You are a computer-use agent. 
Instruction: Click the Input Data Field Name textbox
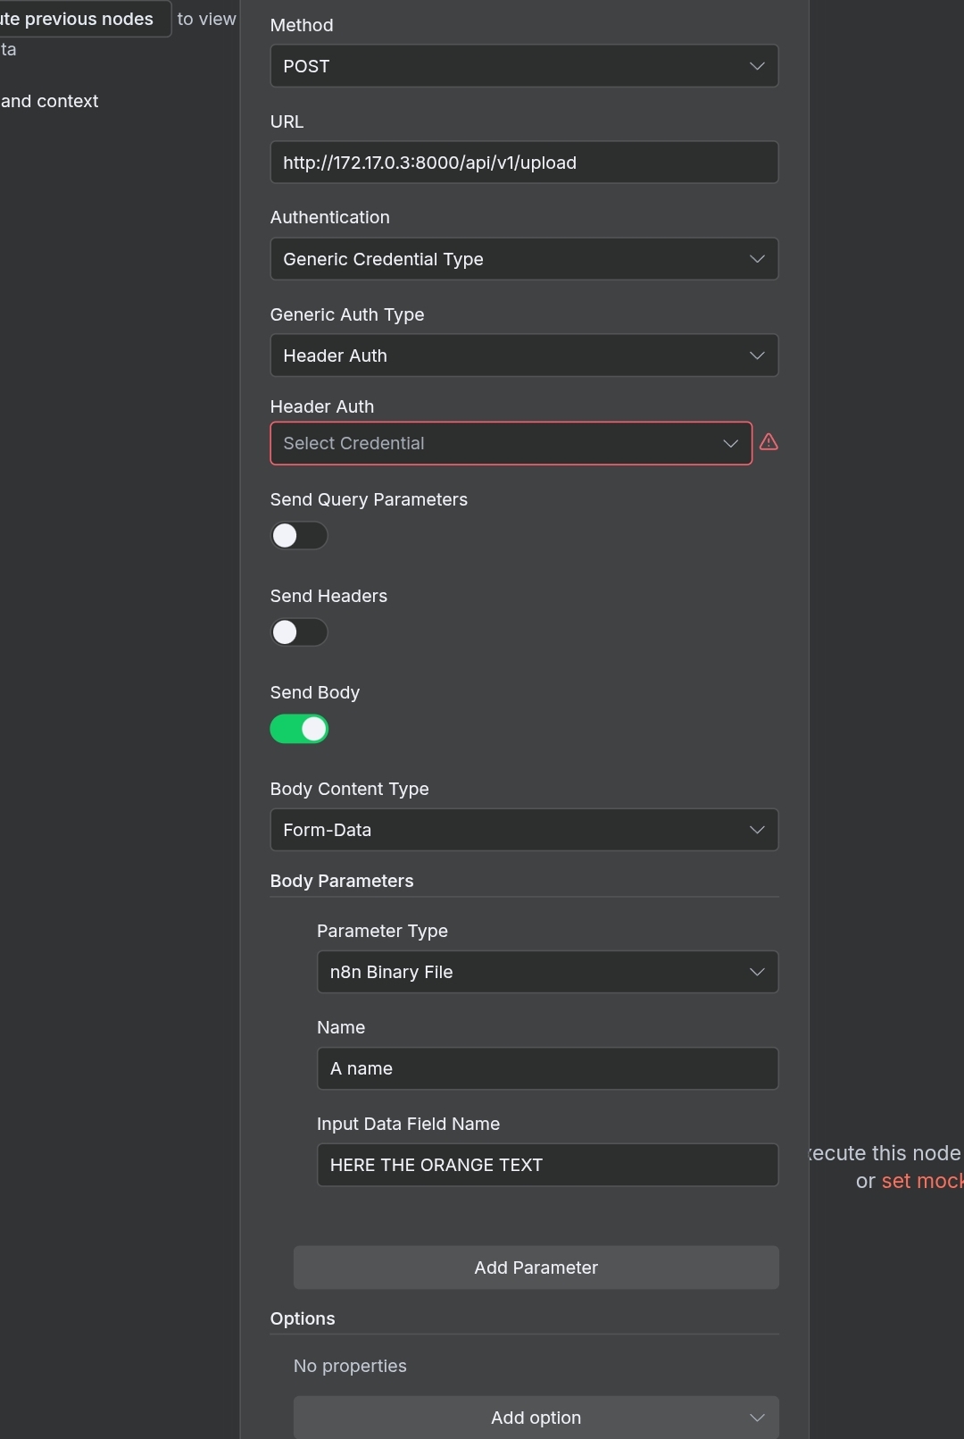point(546,1165)
